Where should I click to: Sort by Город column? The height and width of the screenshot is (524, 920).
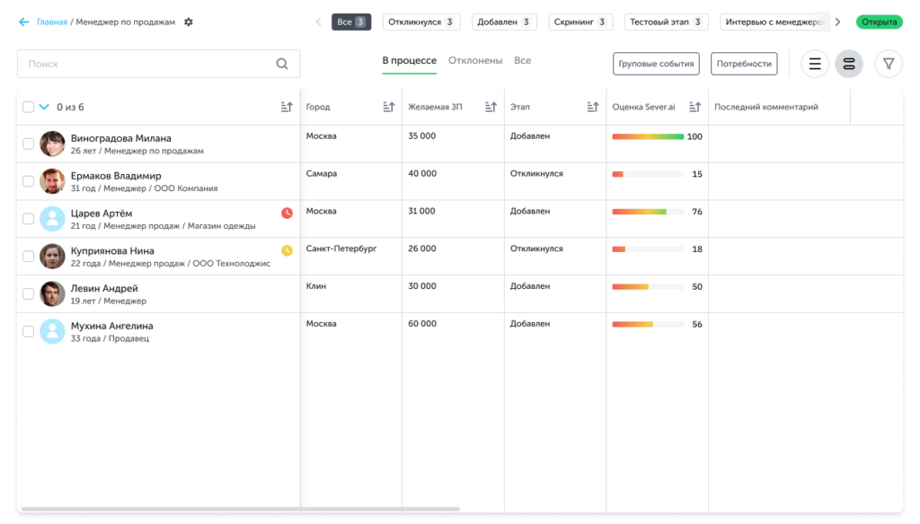[x=389, y=107]
